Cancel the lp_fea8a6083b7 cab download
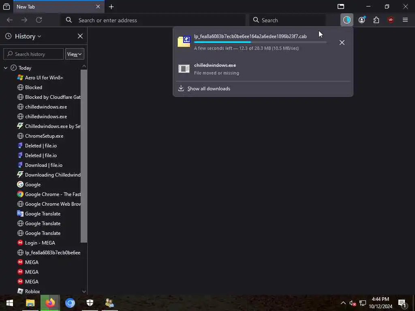The width and height of the screenshot is (415, 311). (342, 43)
